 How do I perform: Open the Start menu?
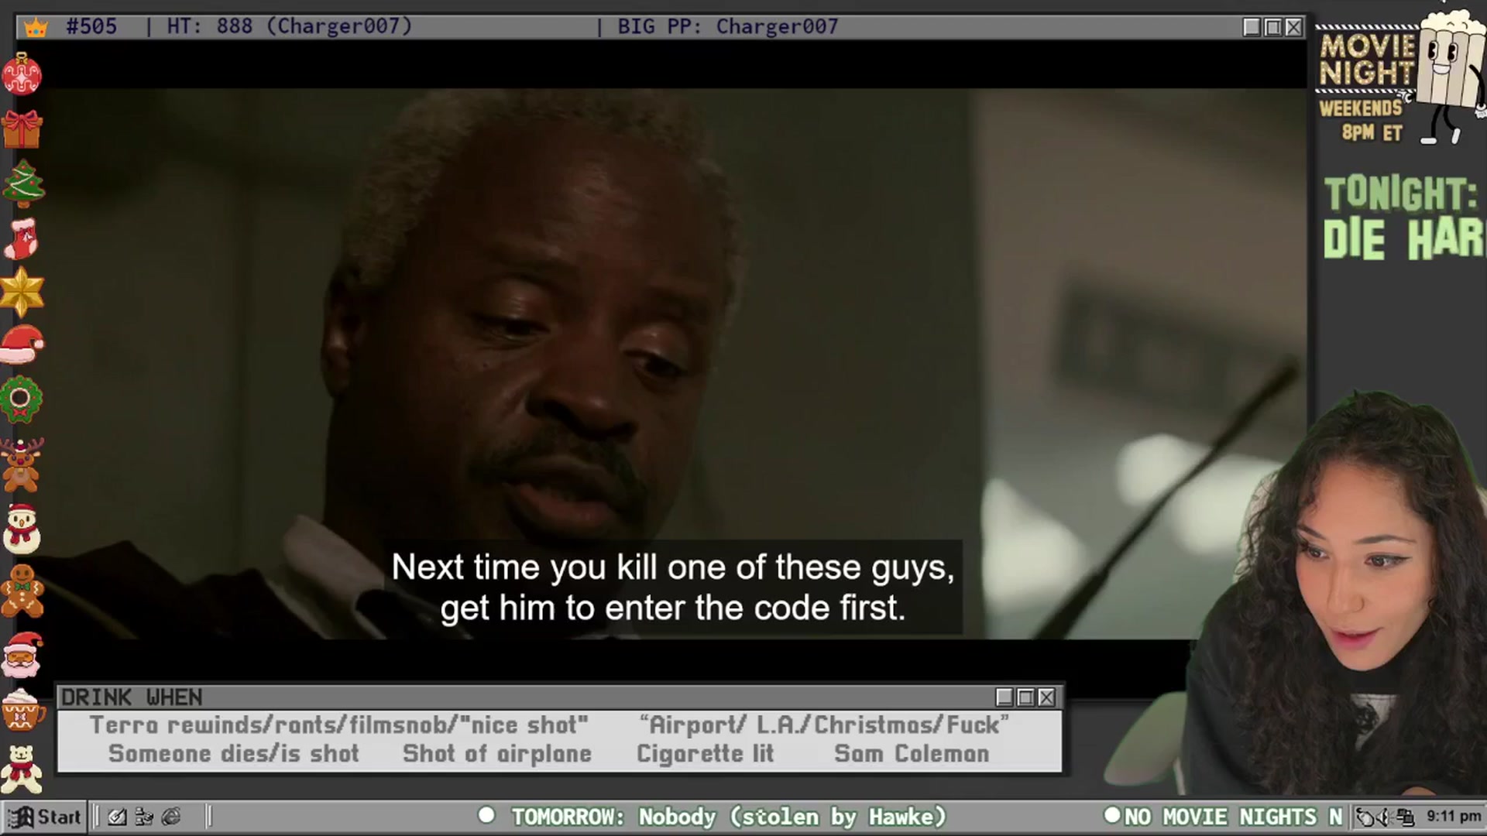click(45, 817)
